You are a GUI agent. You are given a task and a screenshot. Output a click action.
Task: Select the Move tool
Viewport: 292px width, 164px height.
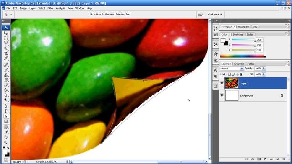[x=6, y=33]
